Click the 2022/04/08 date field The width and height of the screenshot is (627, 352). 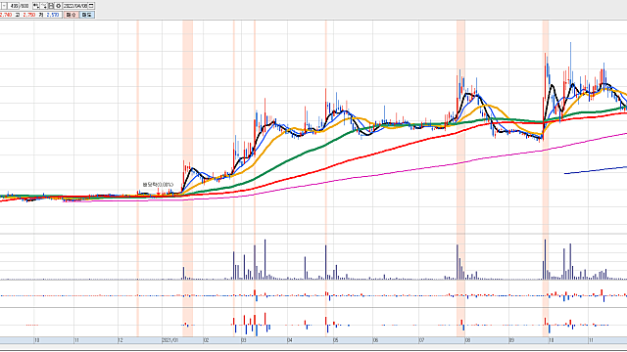tap(74, 6)
